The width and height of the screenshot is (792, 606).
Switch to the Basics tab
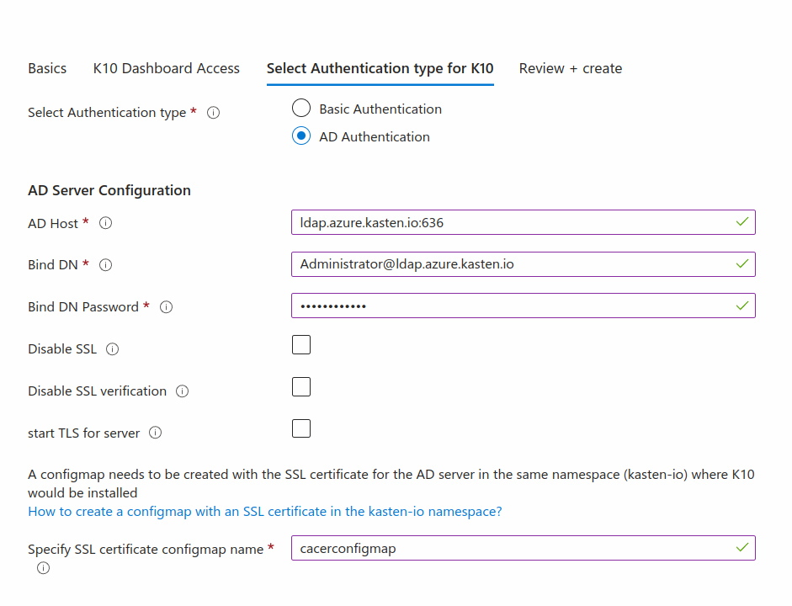(47, 68)
